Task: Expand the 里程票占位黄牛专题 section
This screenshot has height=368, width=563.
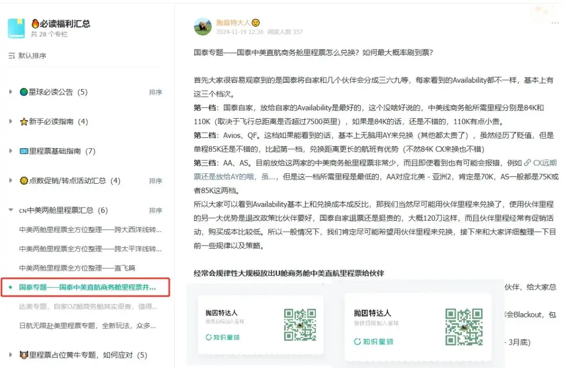Action: pyautogui.click(x=10, y=354)
